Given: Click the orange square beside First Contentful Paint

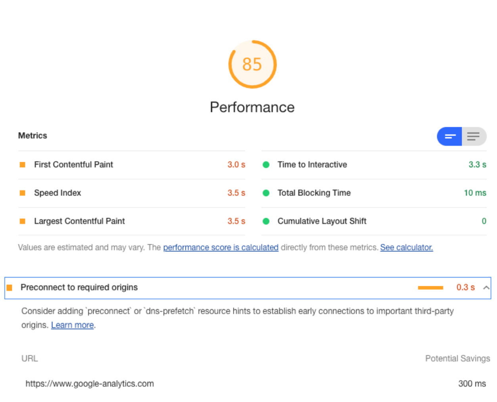Looking at the screenshot, I should pyautogui.click(x=23, y=165).
